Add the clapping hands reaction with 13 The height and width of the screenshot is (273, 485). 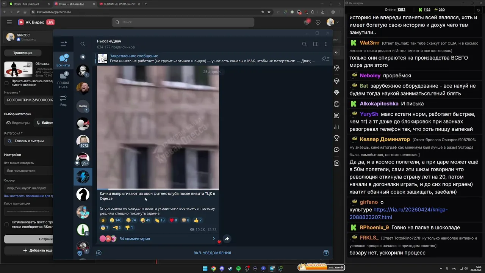click(160, 220)
